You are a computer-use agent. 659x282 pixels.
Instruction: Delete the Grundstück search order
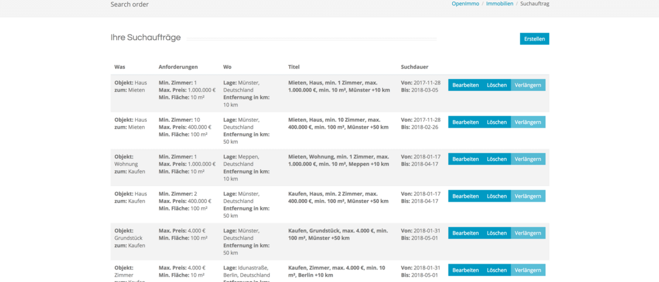point(497,233)
